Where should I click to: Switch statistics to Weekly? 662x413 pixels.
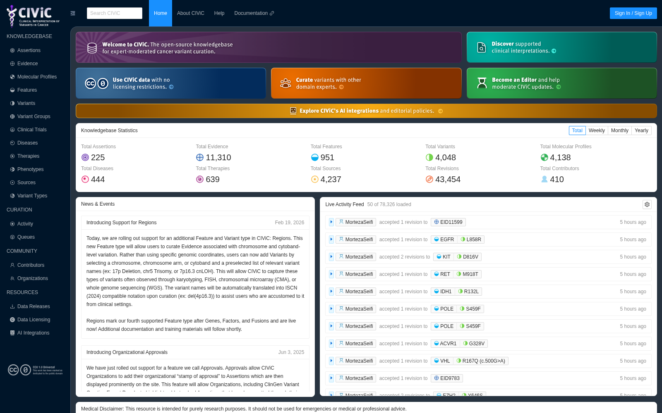click(x=597, y=131)
